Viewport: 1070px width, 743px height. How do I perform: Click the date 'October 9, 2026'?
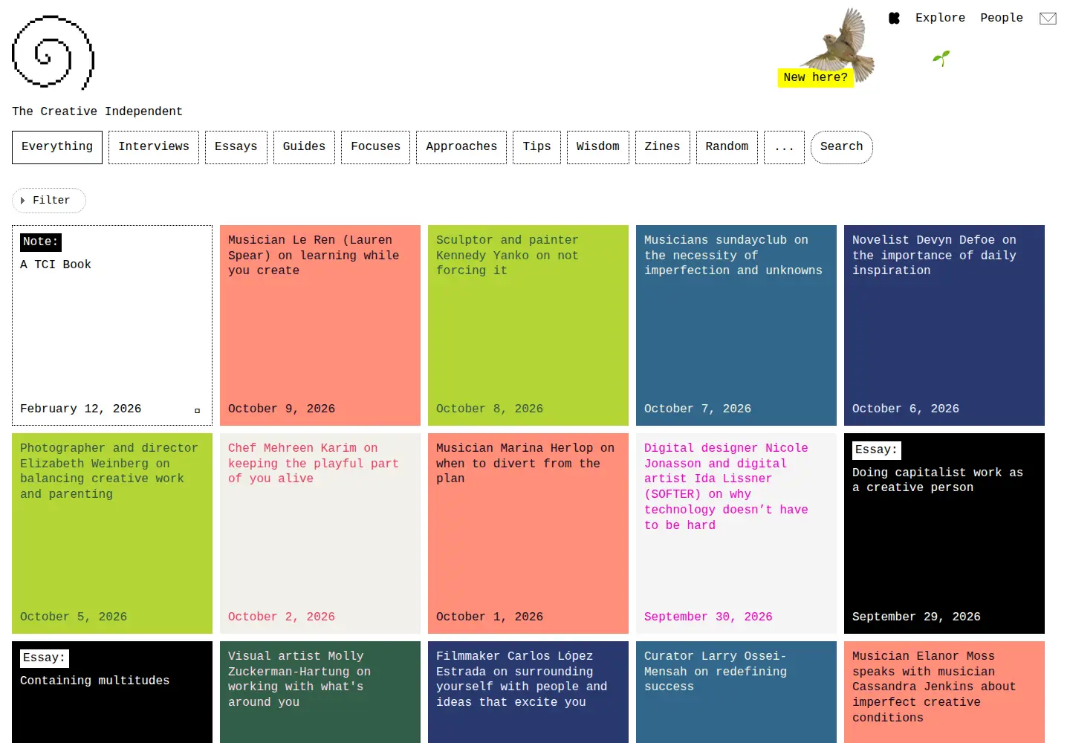click(x=282, y=409)
